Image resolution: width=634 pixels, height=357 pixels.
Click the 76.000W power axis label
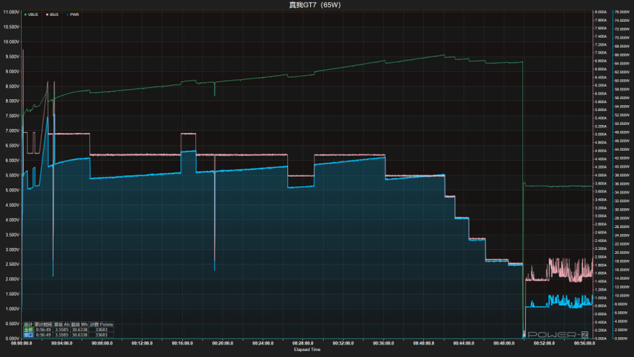(x=622, y=12)
